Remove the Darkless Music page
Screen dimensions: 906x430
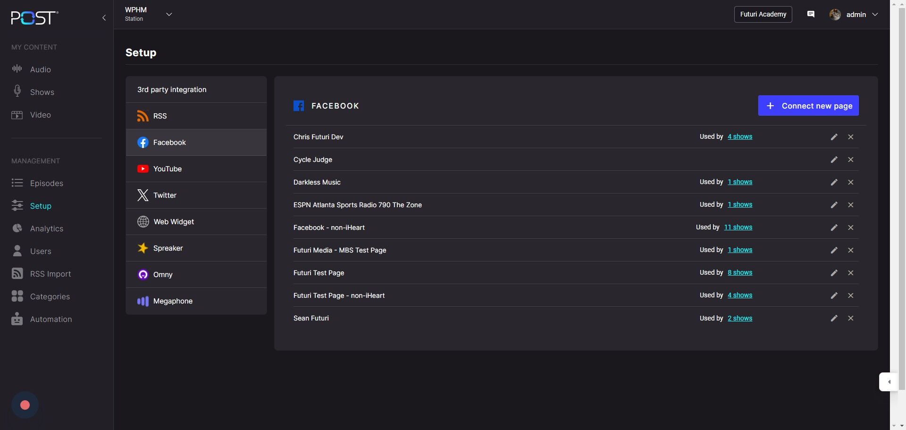click(851, 182)
